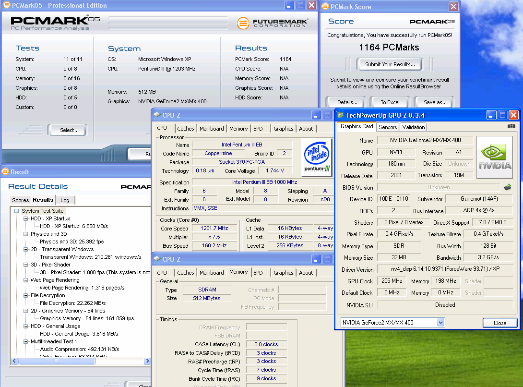Image resolution: width=523 pixels, height=387 pixels.
Task: Click the BIOS save chip icon in GPU-Z
Action: [x=507, y=187]
